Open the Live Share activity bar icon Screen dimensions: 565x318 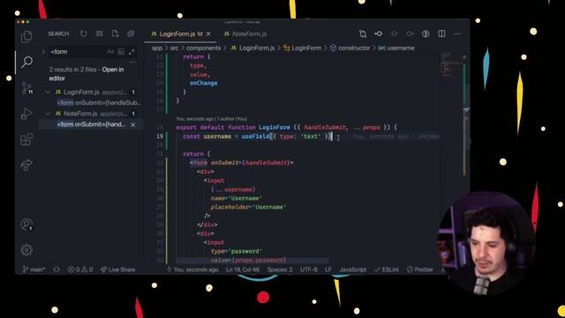26,165
